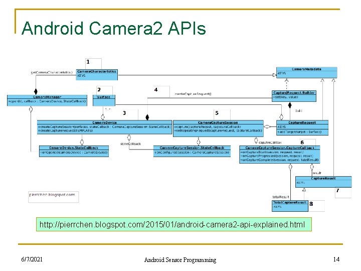This screenshot has height=271, width=361.
Task: Open the pierrchen.blogspot.com android-camera2-api-explained link
Action: click(172, 224)
